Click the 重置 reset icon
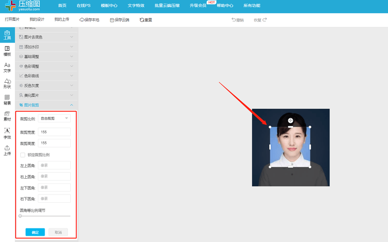This screenshot has width=388, height=242. point(142,20)
